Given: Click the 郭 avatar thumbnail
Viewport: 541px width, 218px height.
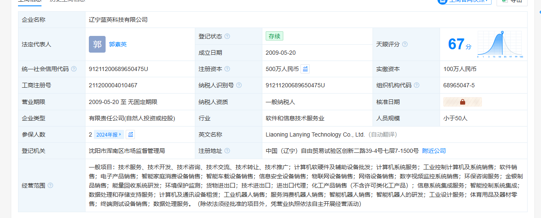Looking at the screenshot, I should tap(97, 44).
